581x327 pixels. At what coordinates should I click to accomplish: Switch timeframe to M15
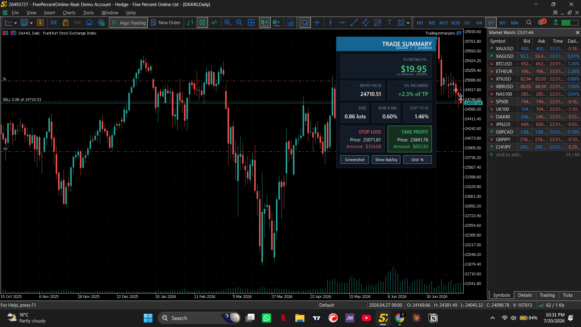click(444, 23)
